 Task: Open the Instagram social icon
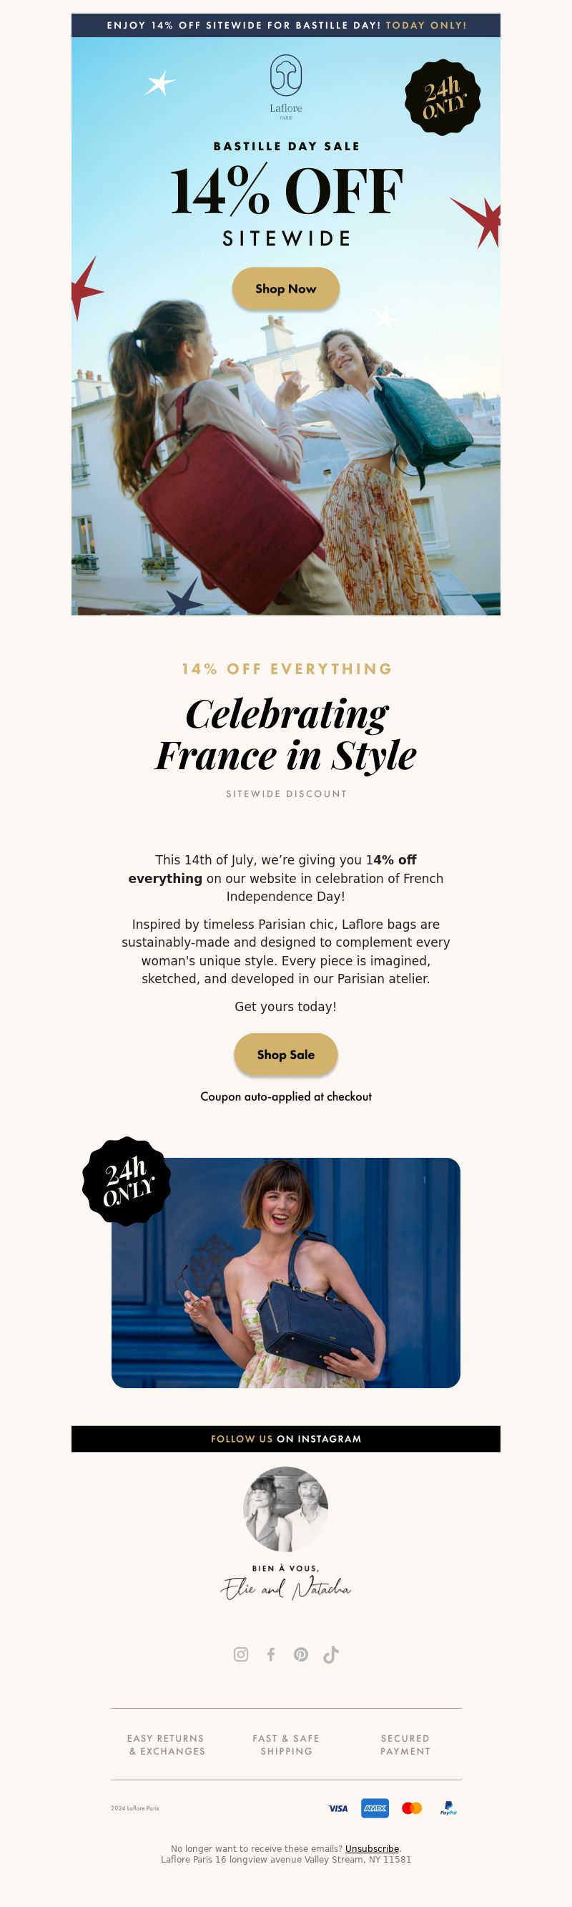coord(241,1654)
